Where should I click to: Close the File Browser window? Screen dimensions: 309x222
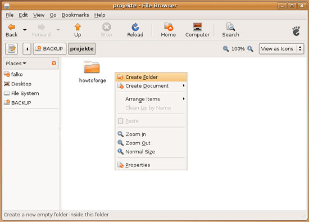pos(302,6)
